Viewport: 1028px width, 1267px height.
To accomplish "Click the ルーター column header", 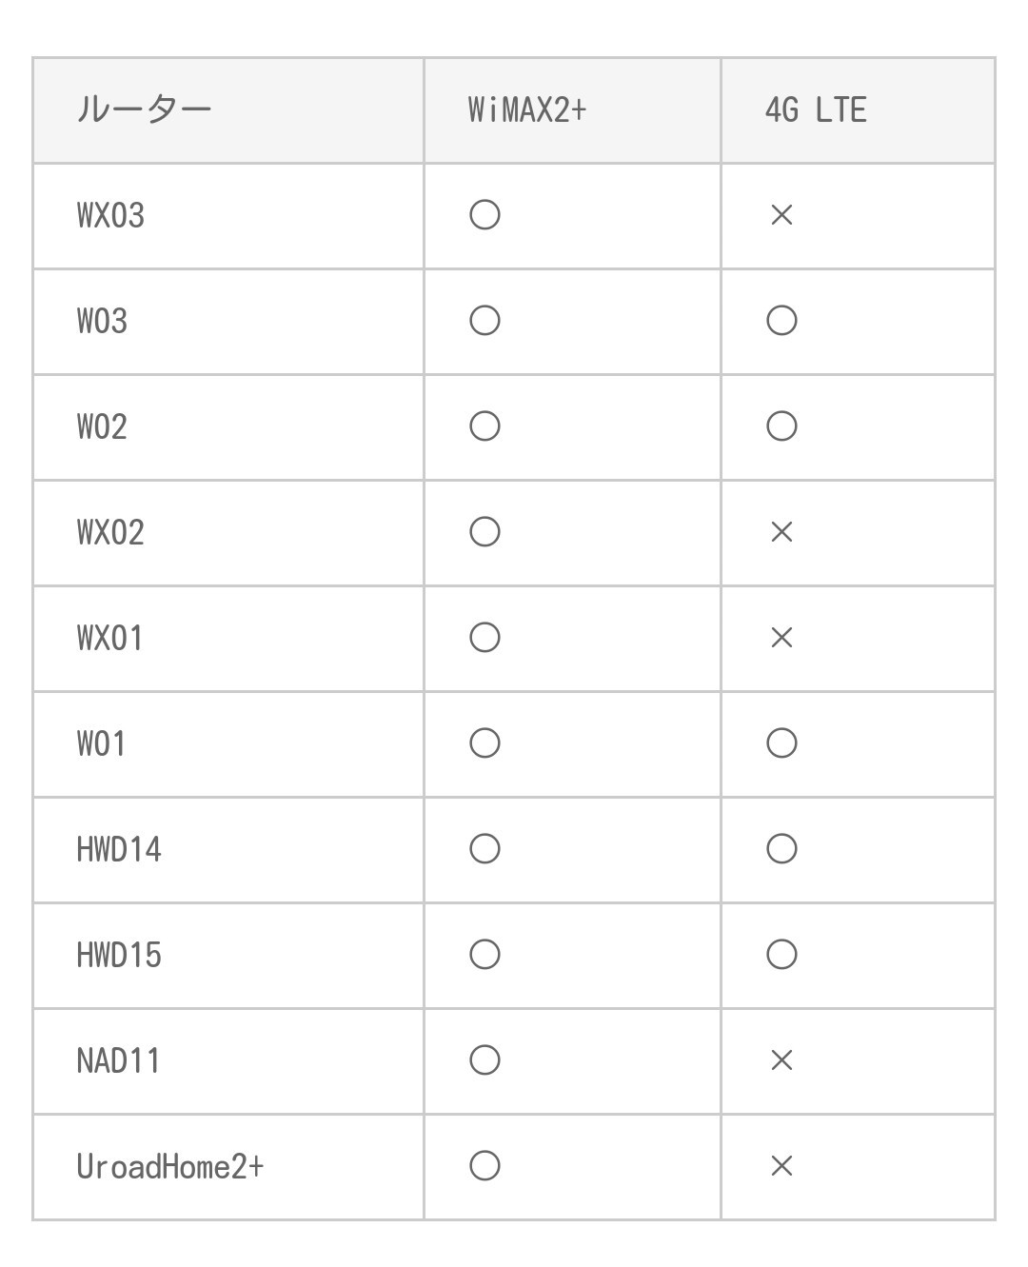I will [x=144, y=109].
